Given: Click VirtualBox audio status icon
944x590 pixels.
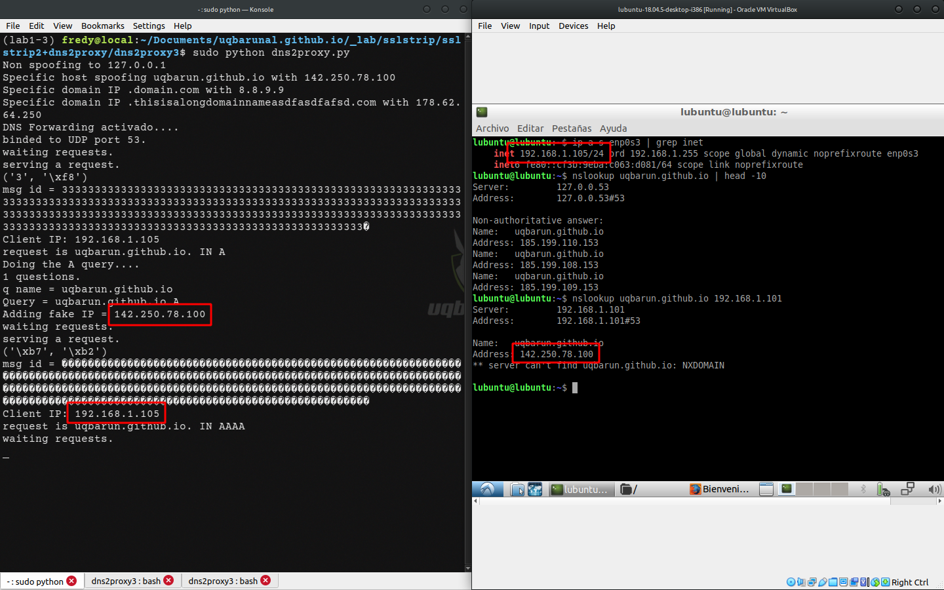Looking at the screenshot, I should [x=801, y=582].
